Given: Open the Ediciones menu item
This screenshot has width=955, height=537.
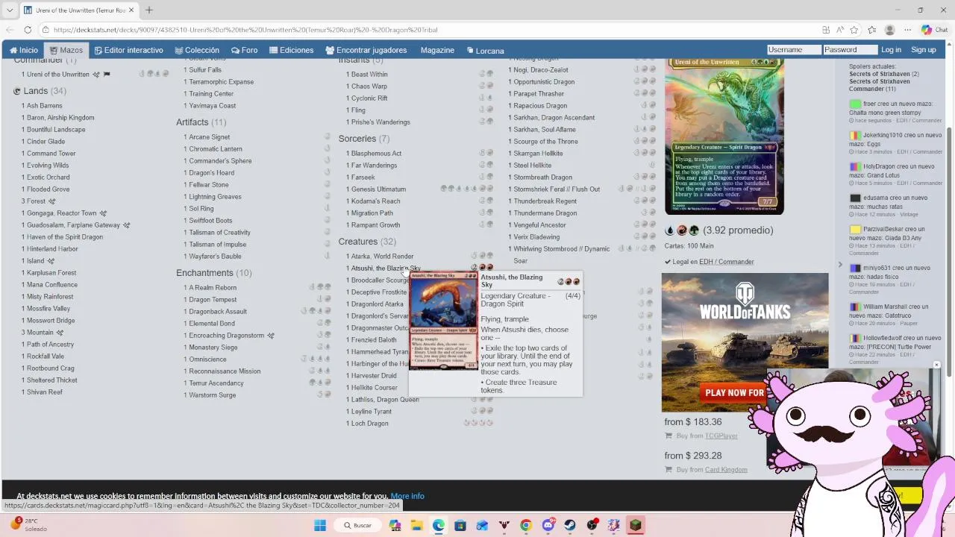Looking at the screenshot, I should [291, 50].
